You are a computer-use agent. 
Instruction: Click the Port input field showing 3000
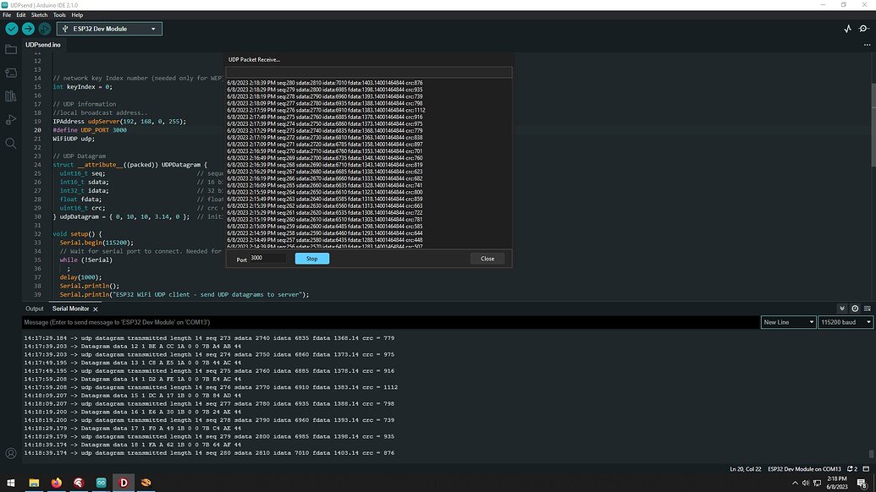pyautogui.click(x=267, y=259)
